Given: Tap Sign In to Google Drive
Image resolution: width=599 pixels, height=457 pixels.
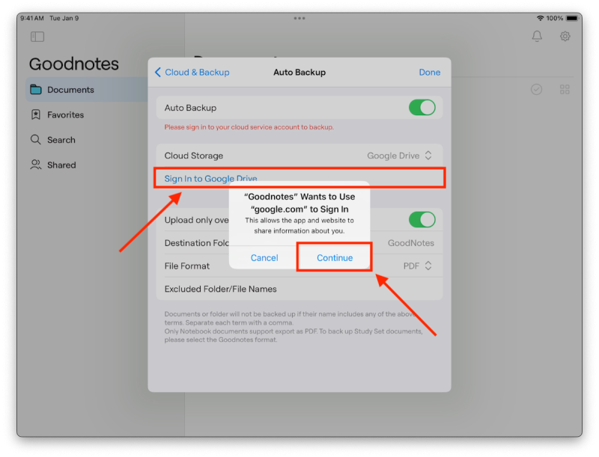Looking at the screenshot, I should click(x=208, y=178).
